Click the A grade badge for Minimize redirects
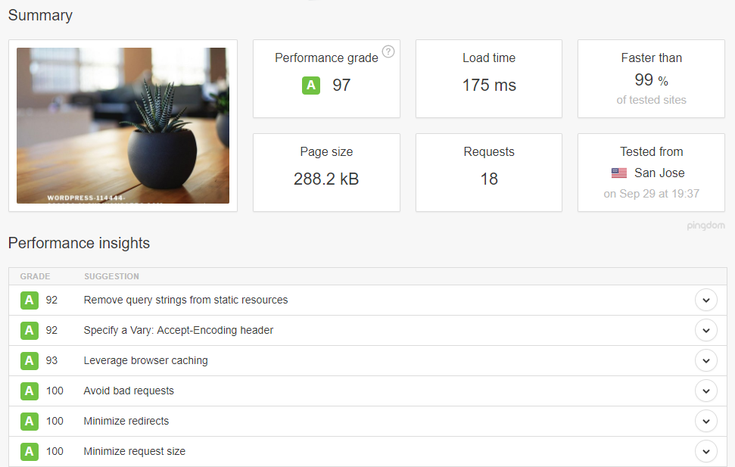Viewport: 735px width, 467px height. (30, 422)
